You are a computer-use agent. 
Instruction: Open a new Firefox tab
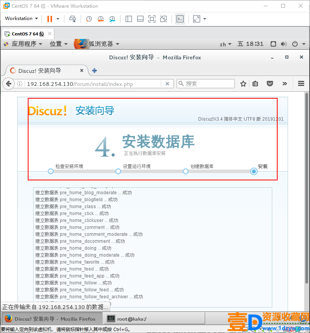94,71
